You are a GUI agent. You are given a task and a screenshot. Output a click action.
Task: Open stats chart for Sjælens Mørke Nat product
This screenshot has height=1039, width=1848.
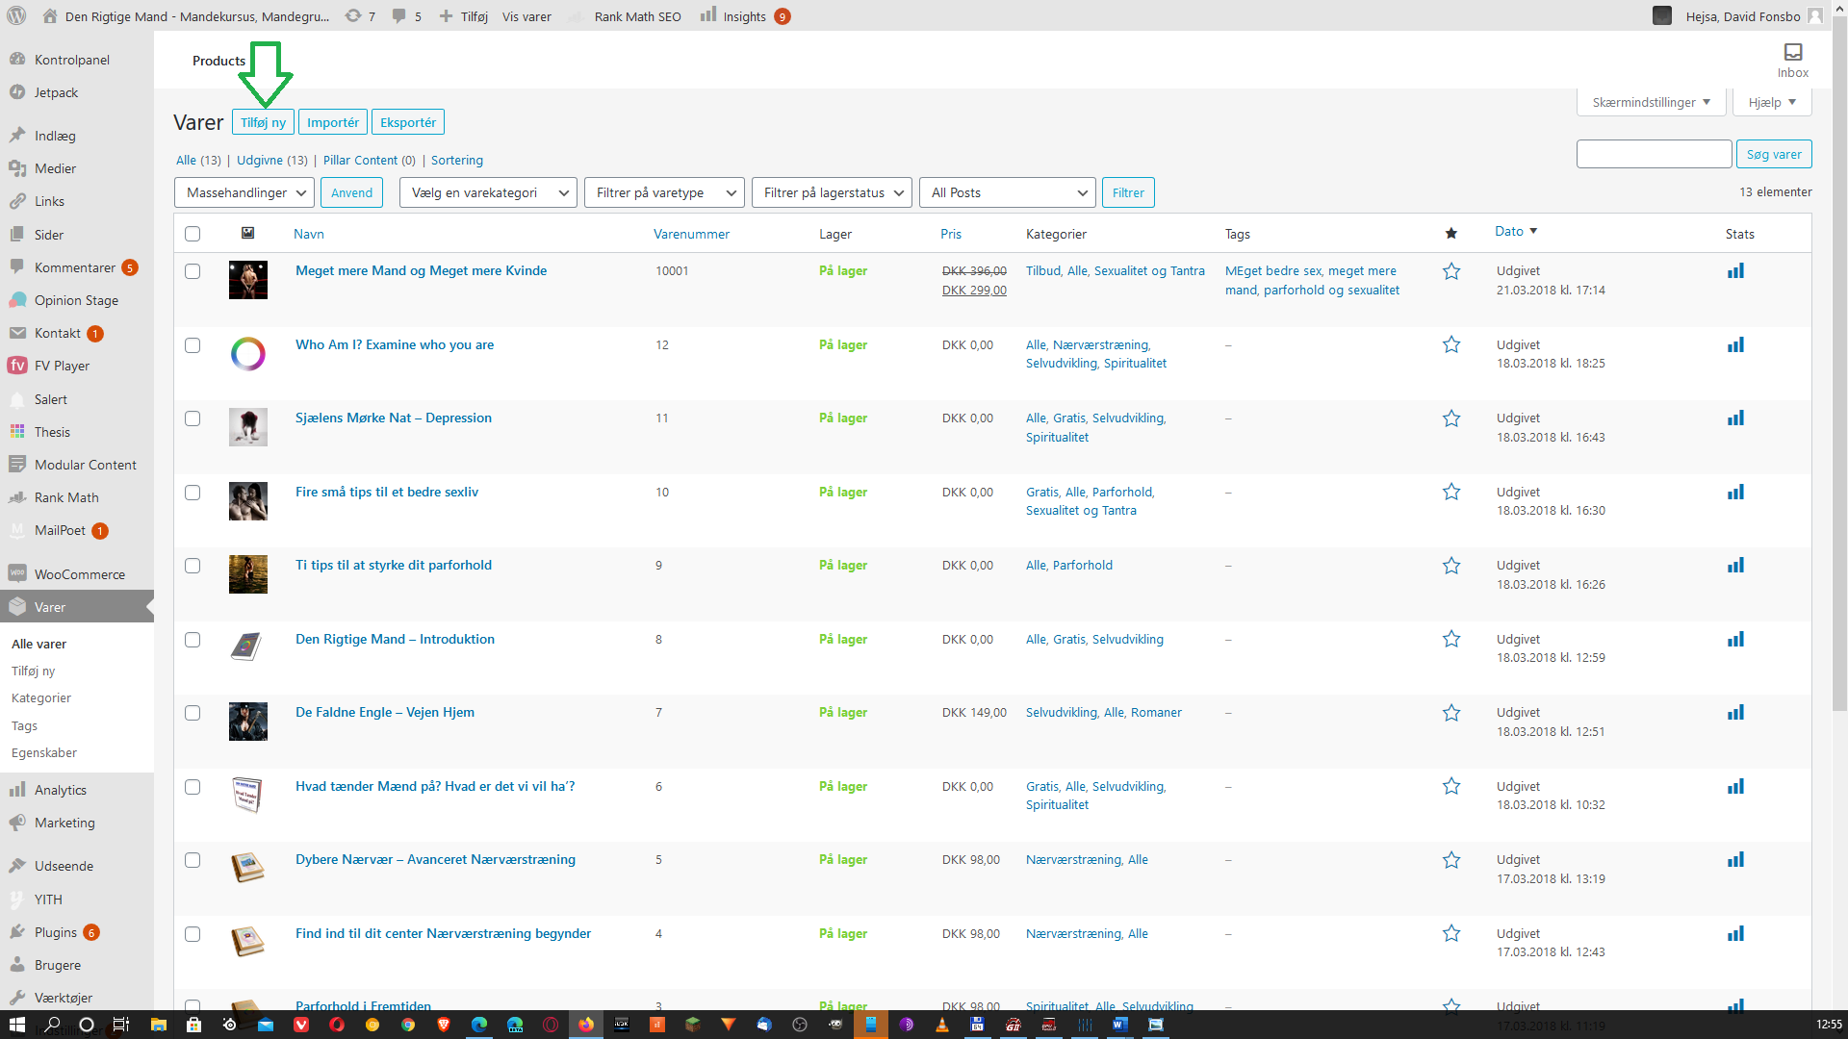click(x=1735, y=418)
